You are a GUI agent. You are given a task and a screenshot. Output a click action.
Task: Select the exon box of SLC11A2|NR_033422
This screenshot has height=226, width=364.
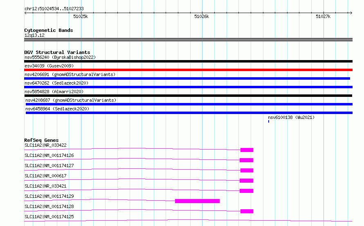pyautogui.click(x=247, y=150)
